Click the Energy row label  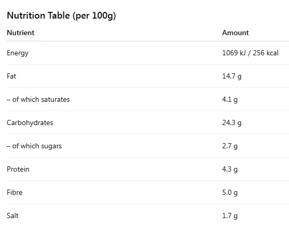[x=18, y=53]
